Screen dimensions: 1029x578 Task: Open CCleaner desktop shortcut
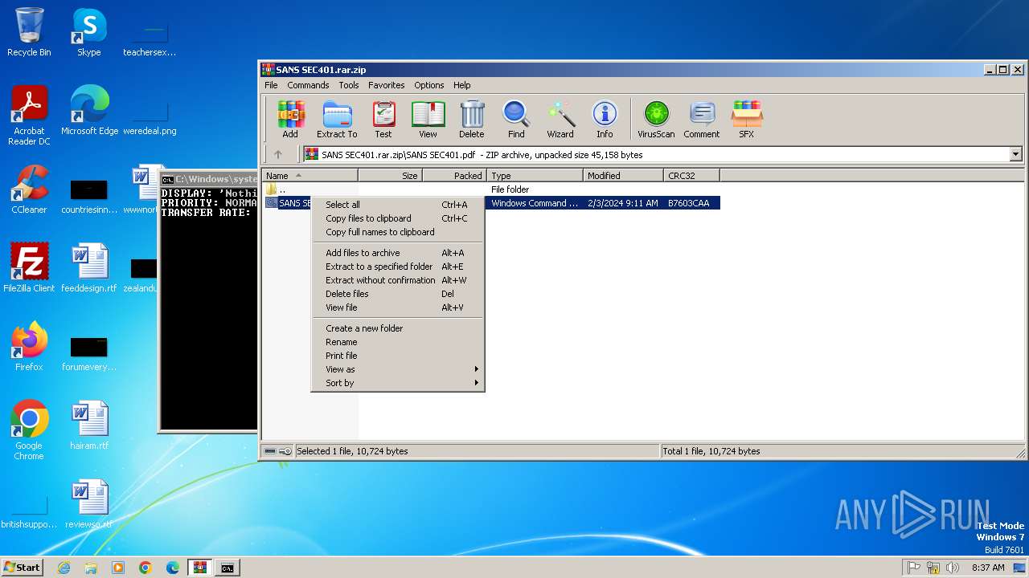click(x=29, y=189)
